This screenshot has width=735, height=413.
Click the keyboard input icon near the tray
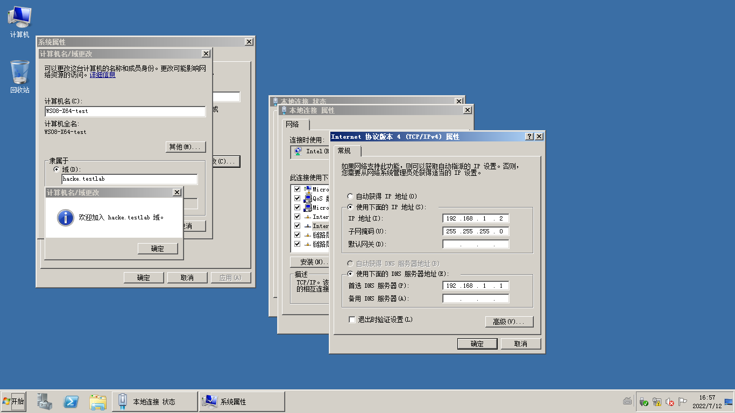pyautogui.click(x=627, y=400)
